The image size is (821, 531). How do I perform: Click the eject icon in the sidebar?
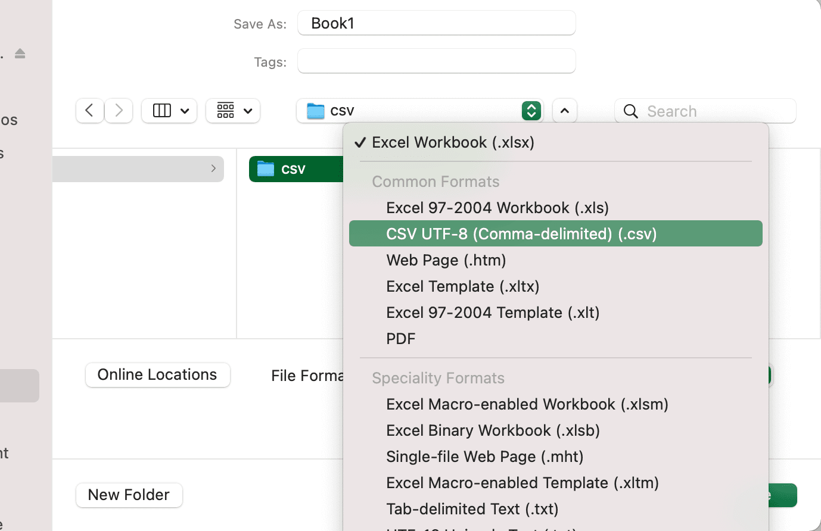20,54
